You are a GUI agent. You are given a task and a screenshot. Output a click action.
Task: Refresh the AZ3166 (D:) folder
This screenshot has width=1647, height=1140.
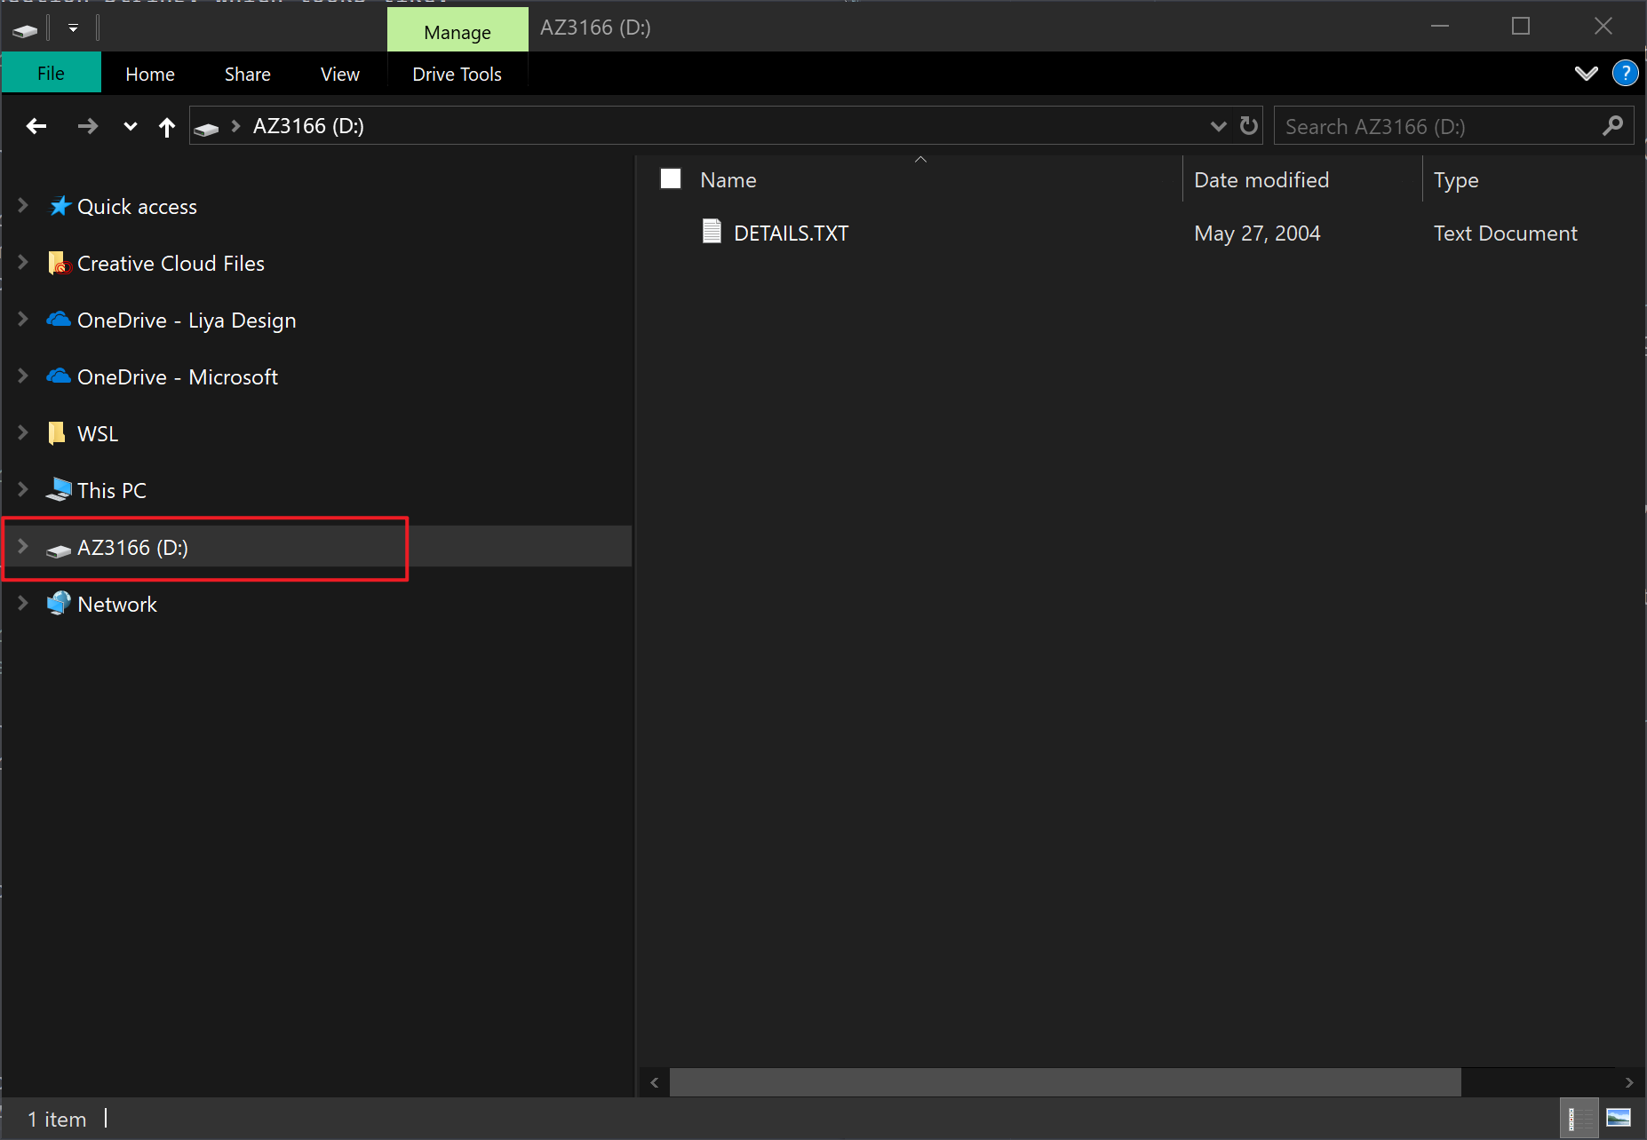[1249, 126]
